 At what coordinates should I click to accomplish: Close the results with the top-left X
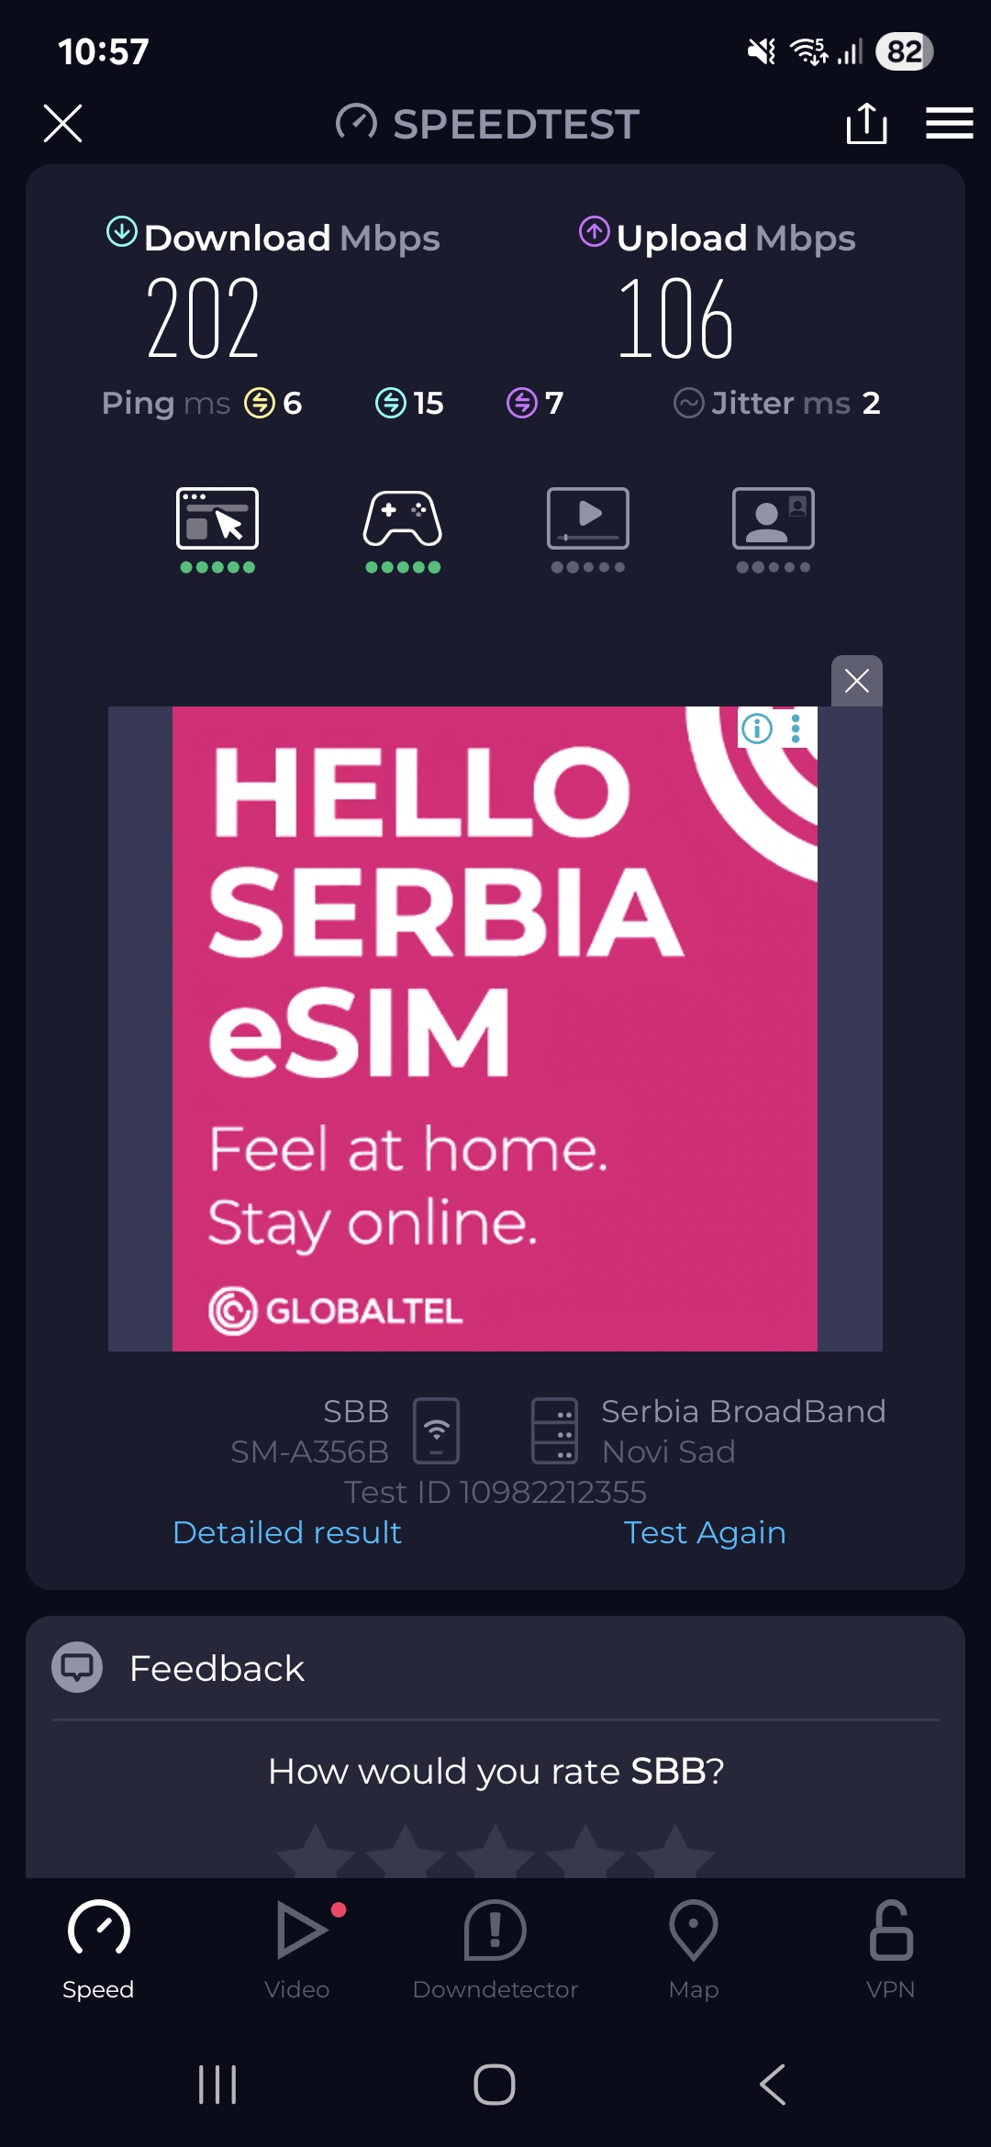click(62, 123)
